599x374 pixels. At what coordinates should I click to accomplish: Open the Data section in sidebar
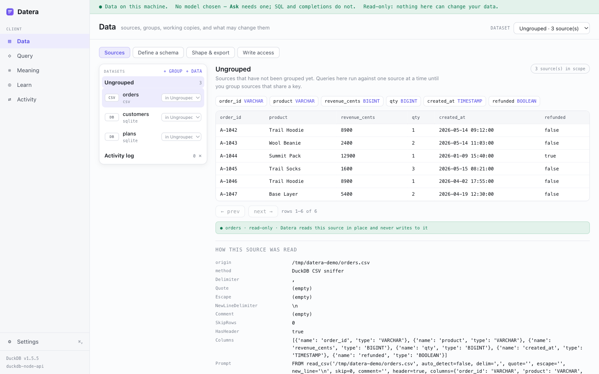[x=45, y=41]
